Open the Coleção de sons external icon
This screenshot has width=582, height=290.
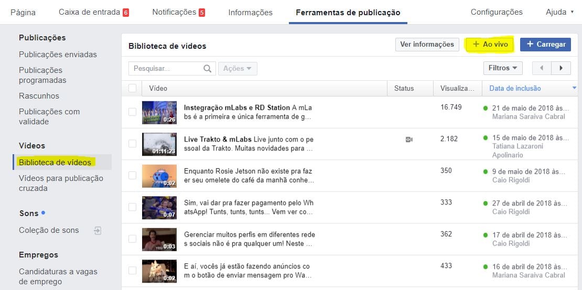pos(98,230)
